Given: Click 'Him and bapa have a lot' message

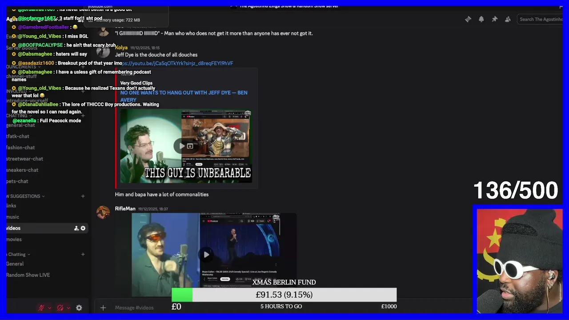Looking at the screenshot, I should point(162,194).
